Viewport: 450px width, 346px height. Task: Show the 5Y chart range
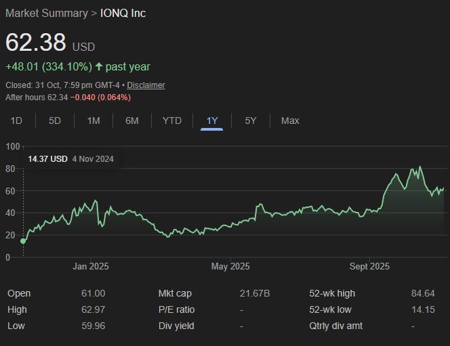[x=251, y=121]
